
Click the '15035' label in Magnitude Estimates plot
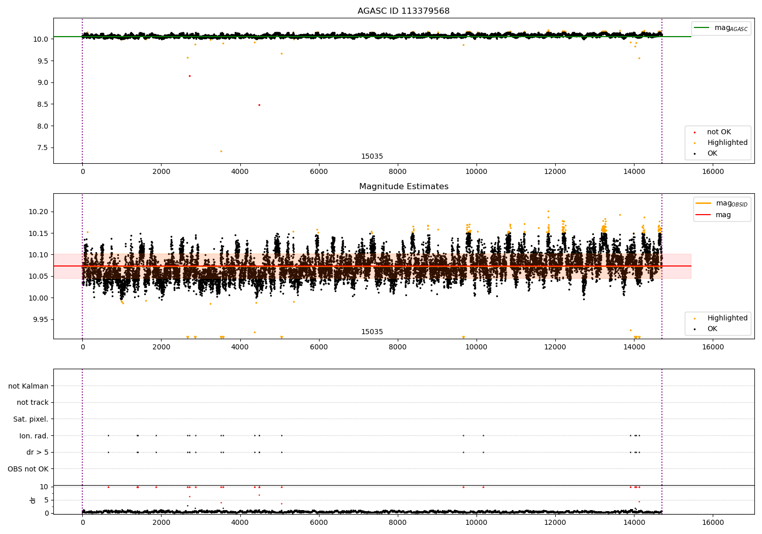(372, 332)
